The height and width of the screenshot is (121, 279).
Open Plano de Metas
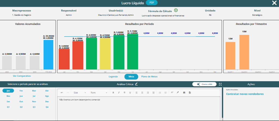(149, 77)
